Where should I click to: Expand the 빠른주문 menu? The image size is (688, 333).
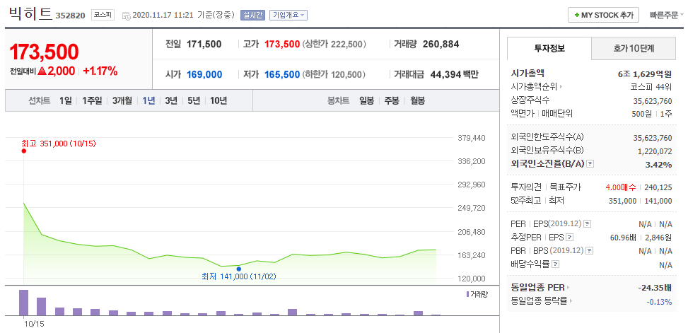667,15
